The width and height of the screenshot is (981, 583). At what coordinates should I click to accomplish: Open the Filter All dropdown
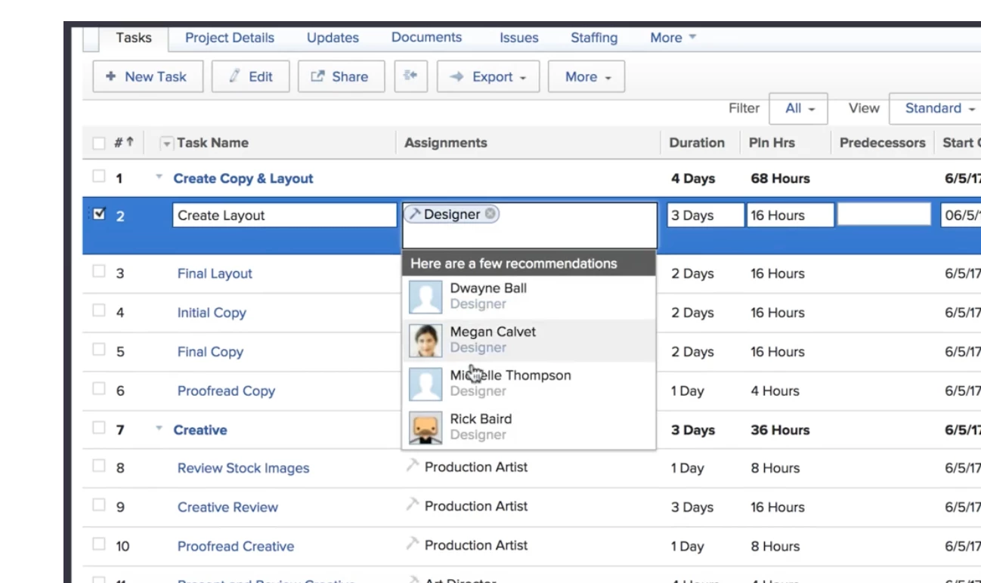pos(798,109)
